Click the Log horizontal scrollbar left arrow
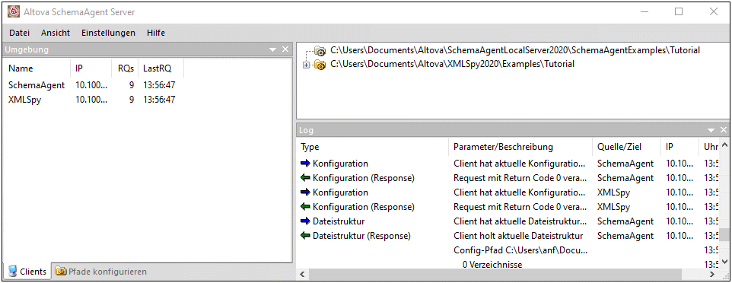Viewport: 732px width, 283px height. point(303,274)
